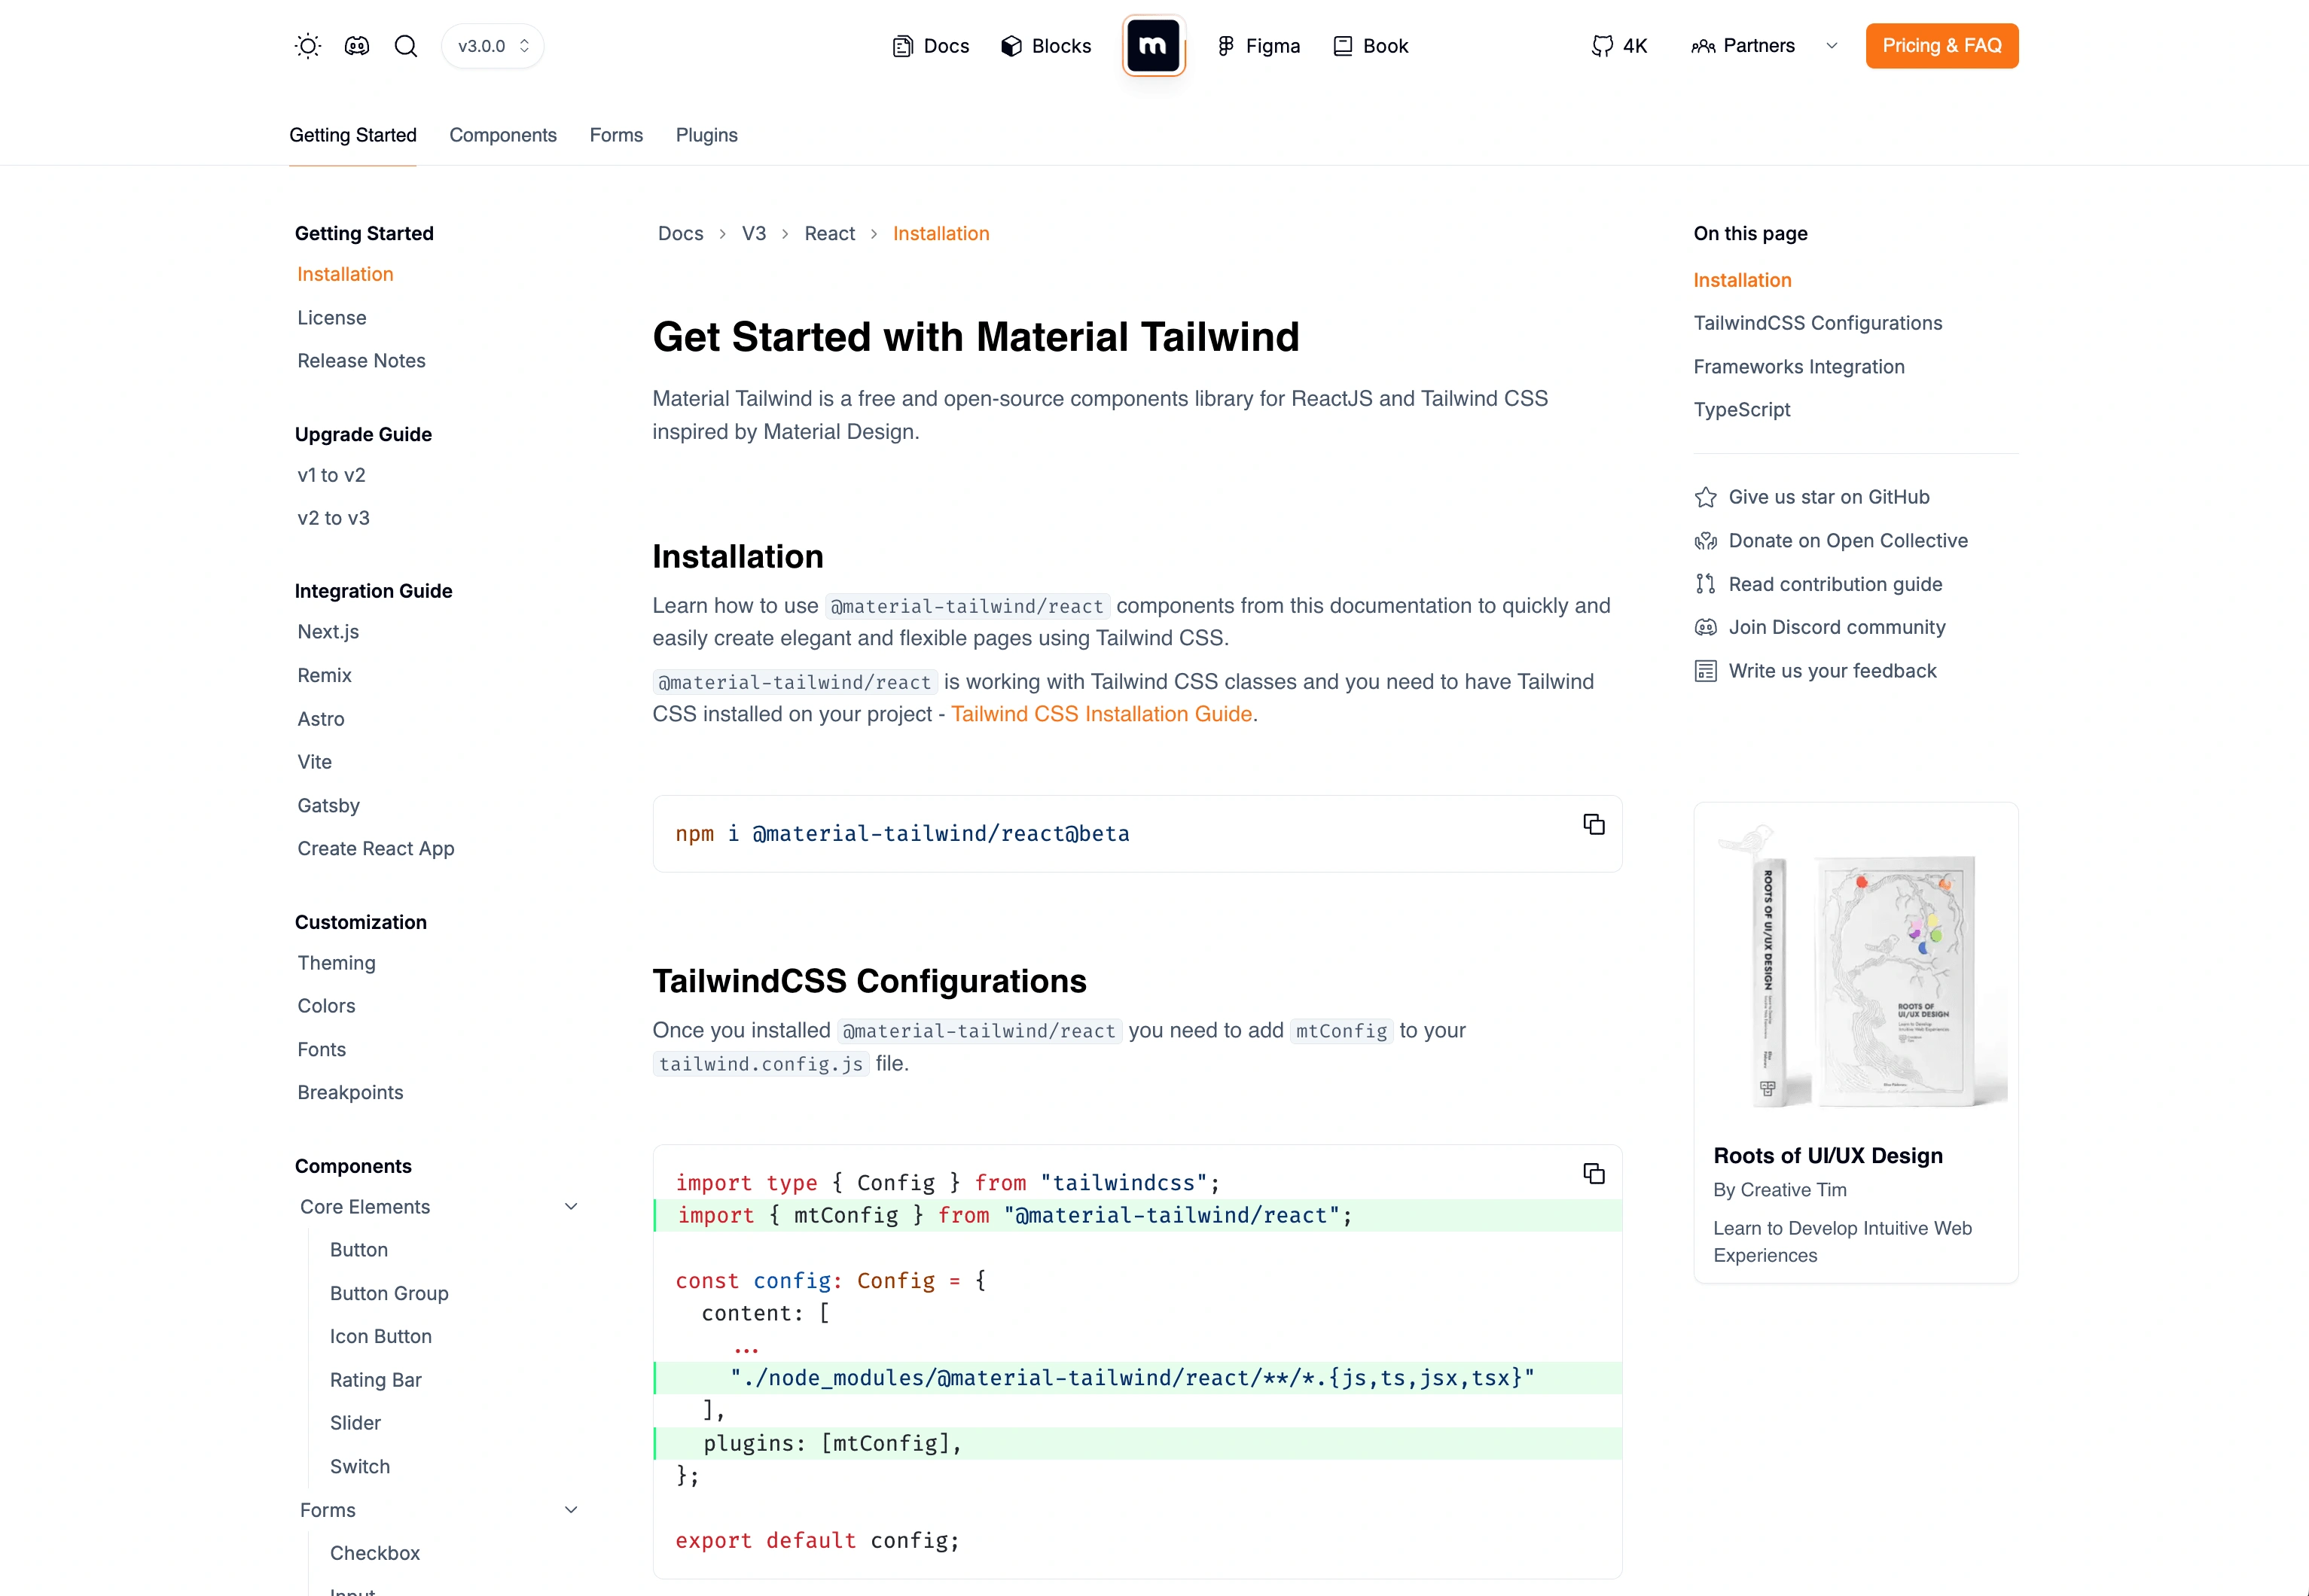Open the Tailwind CSS Installation Guide link
The height and width of the screenshot is (1596, 2309).
pos(1102,714)
